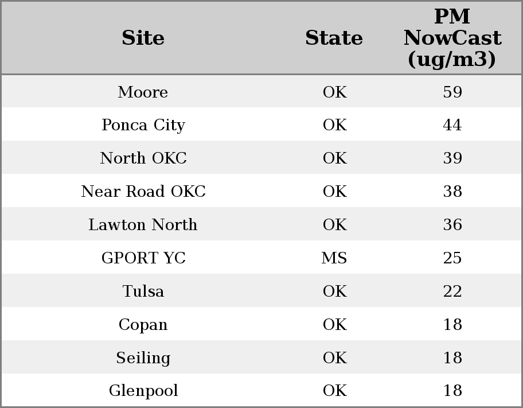Screen dimensions: 523x408
Task: Select the Seiling site cell
Action: coord(143,358)
